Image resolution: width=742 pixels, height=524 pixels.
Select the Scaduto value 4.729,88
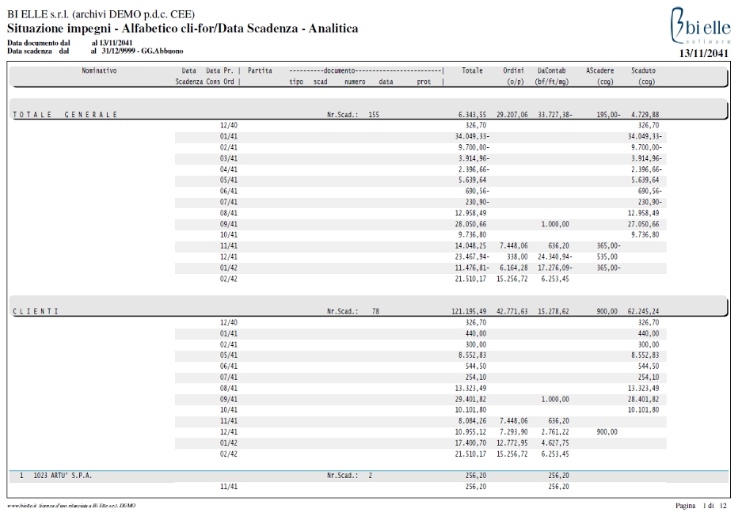[645, 115]
